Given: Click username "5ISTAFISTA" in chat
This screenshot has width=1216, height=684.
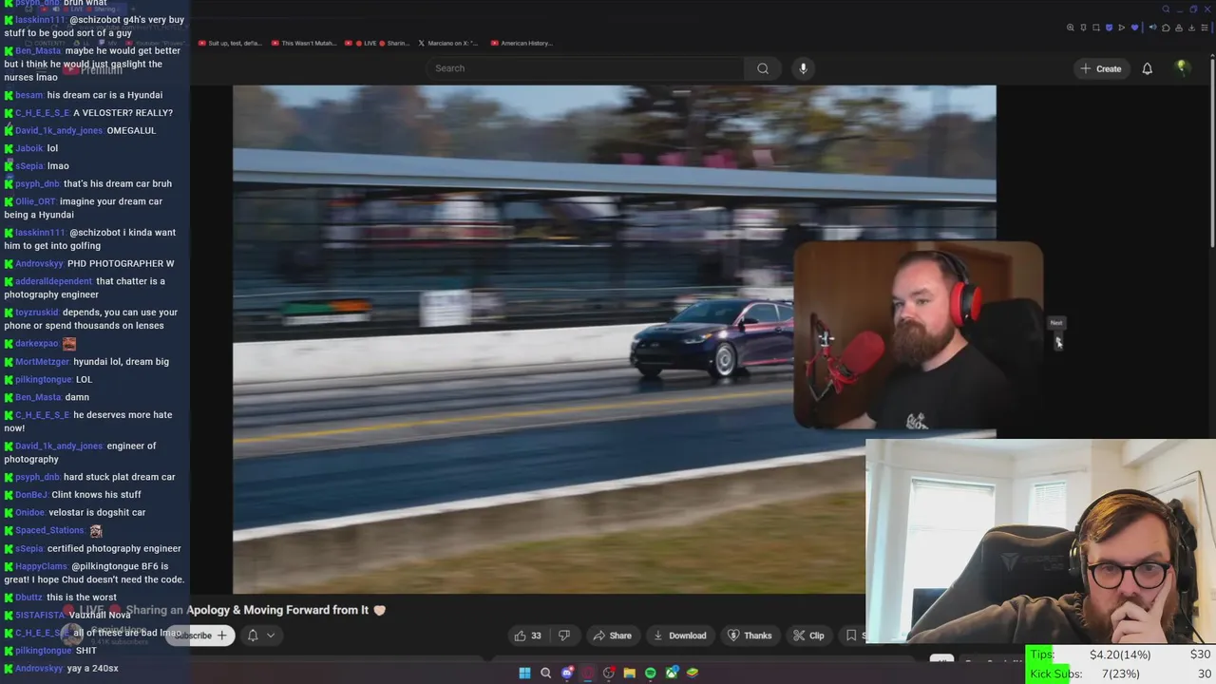Looking at the screenshot, I should tap(40, 615).
